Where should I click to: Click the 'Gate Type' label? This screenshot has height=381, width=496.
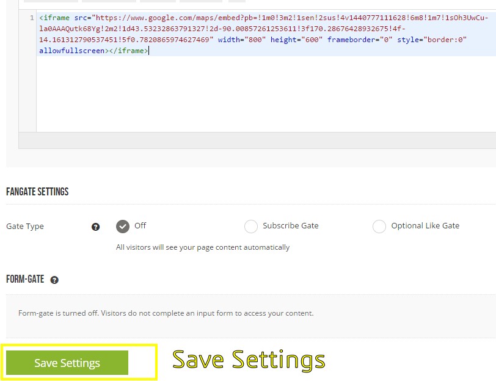(25, 227)
